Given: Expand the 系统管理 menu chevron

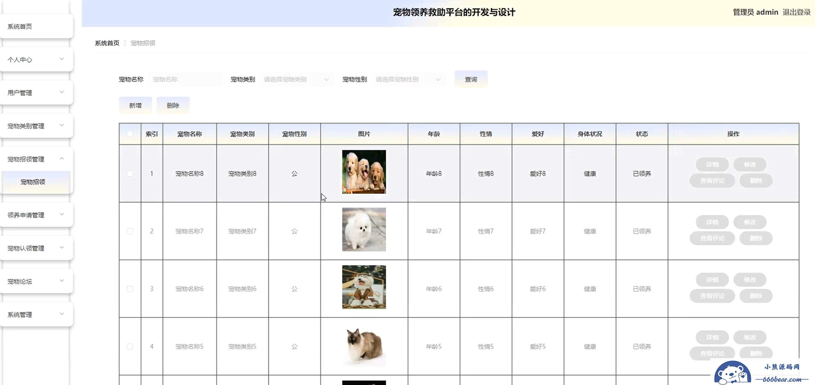Looking at the screenshot, I should pyautogui.click(x=62, y=314).
